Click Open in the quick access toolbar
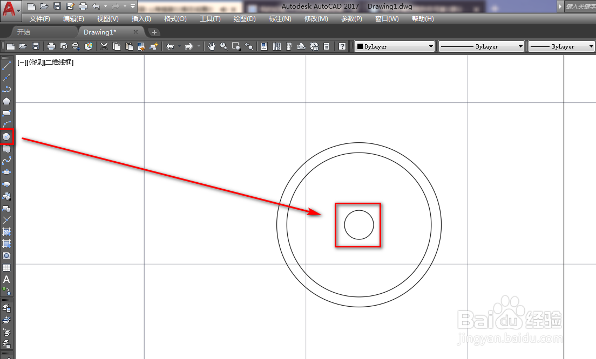The height and width of the screenshot is (359, 596). click(44, 6)
